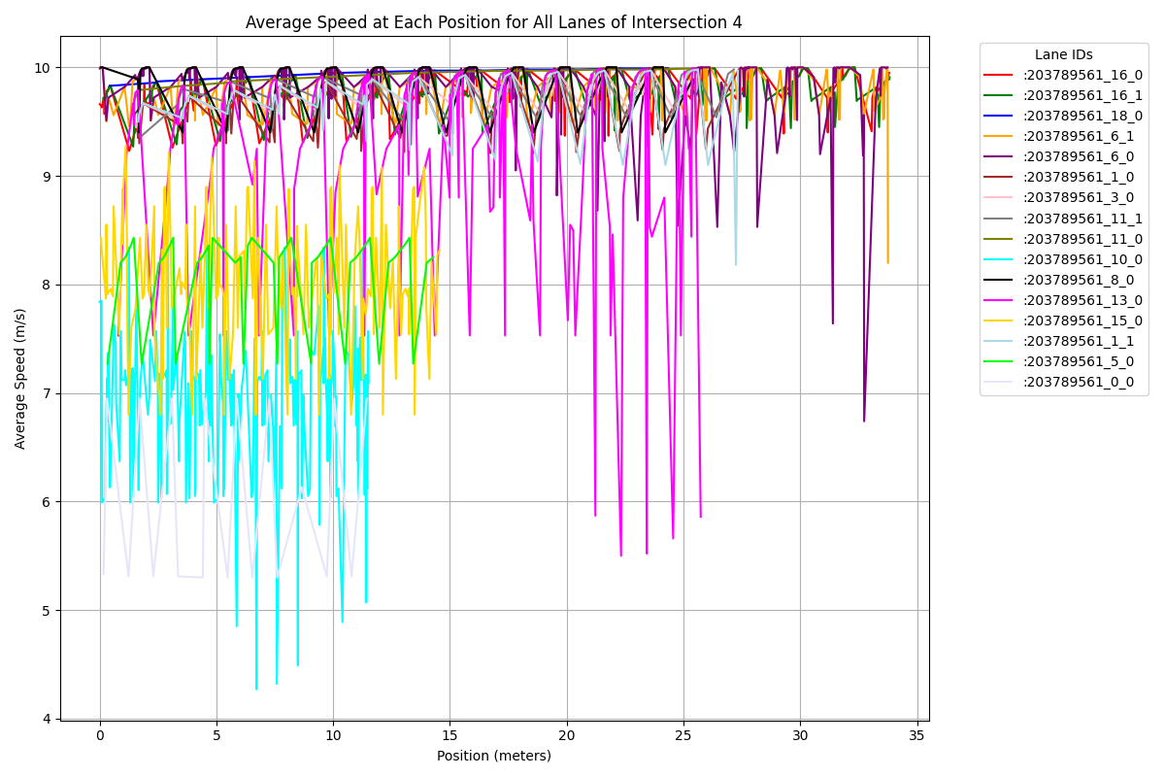
Task: Click the blue line swatch for lane 18_0
Action: tap(999, 116)
